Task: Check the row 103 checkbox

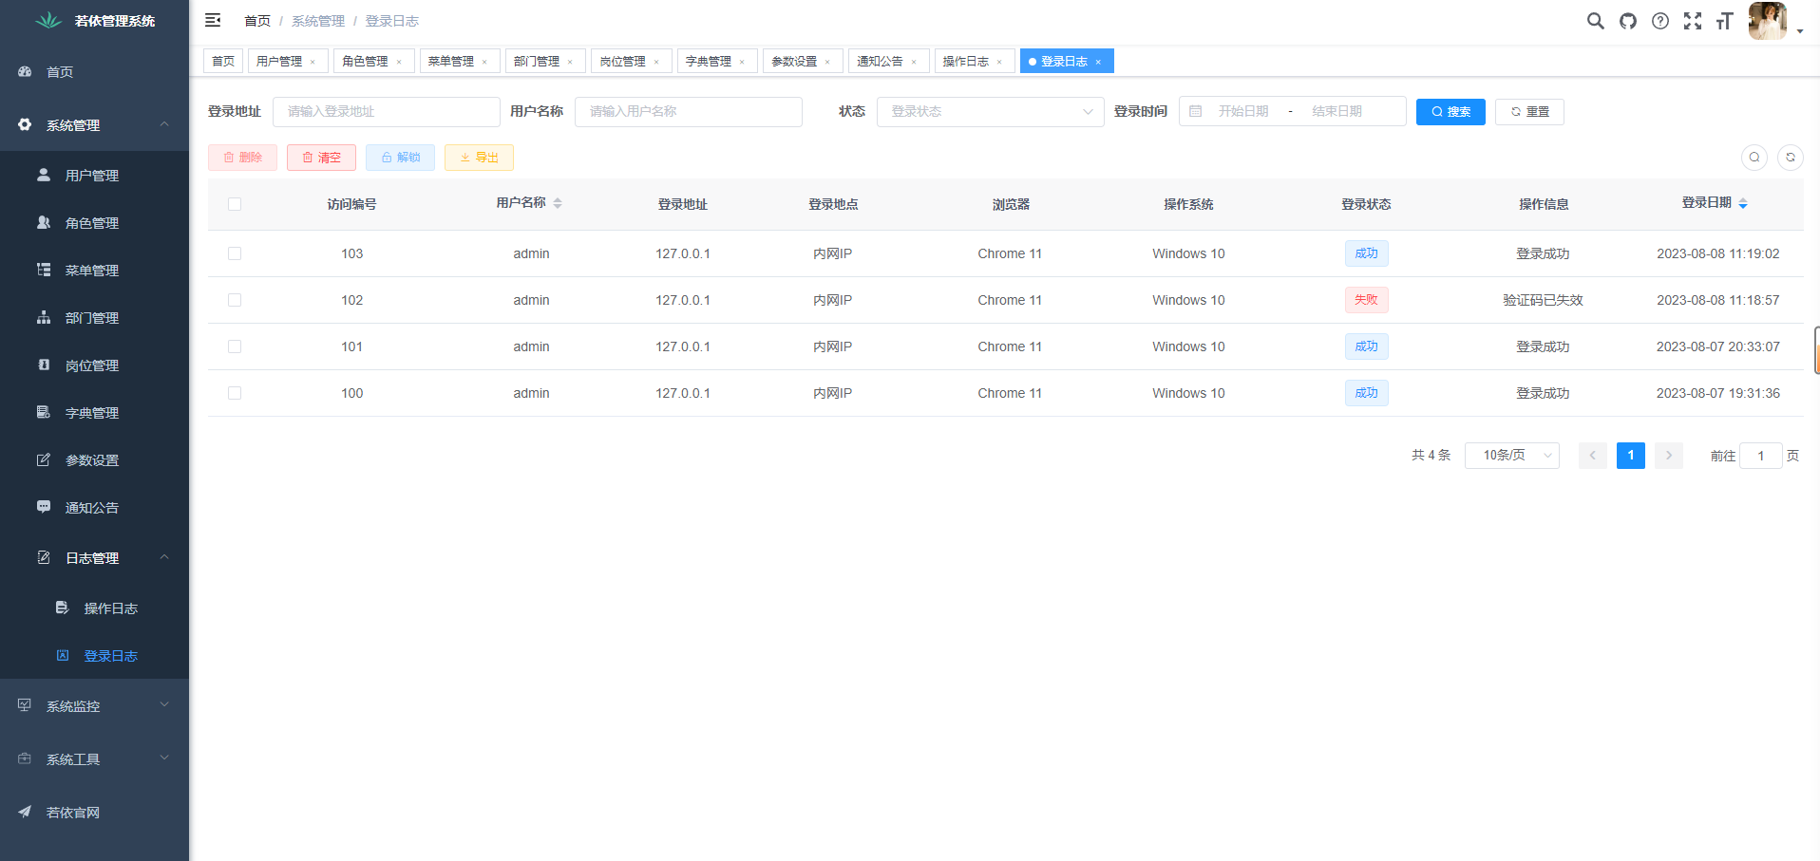Action: tap(235, 253)
